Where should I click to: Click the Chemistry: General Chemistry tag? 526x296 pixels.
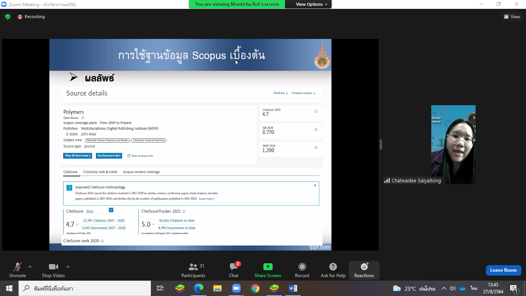pyautogui.click(x=149, y=140)
